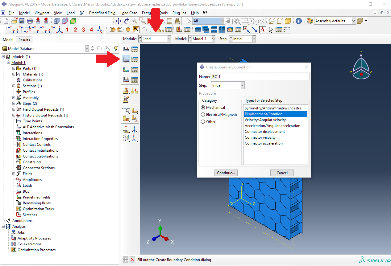
Task: Open the Create Predefined Field tool
Action: pos(126,69)
